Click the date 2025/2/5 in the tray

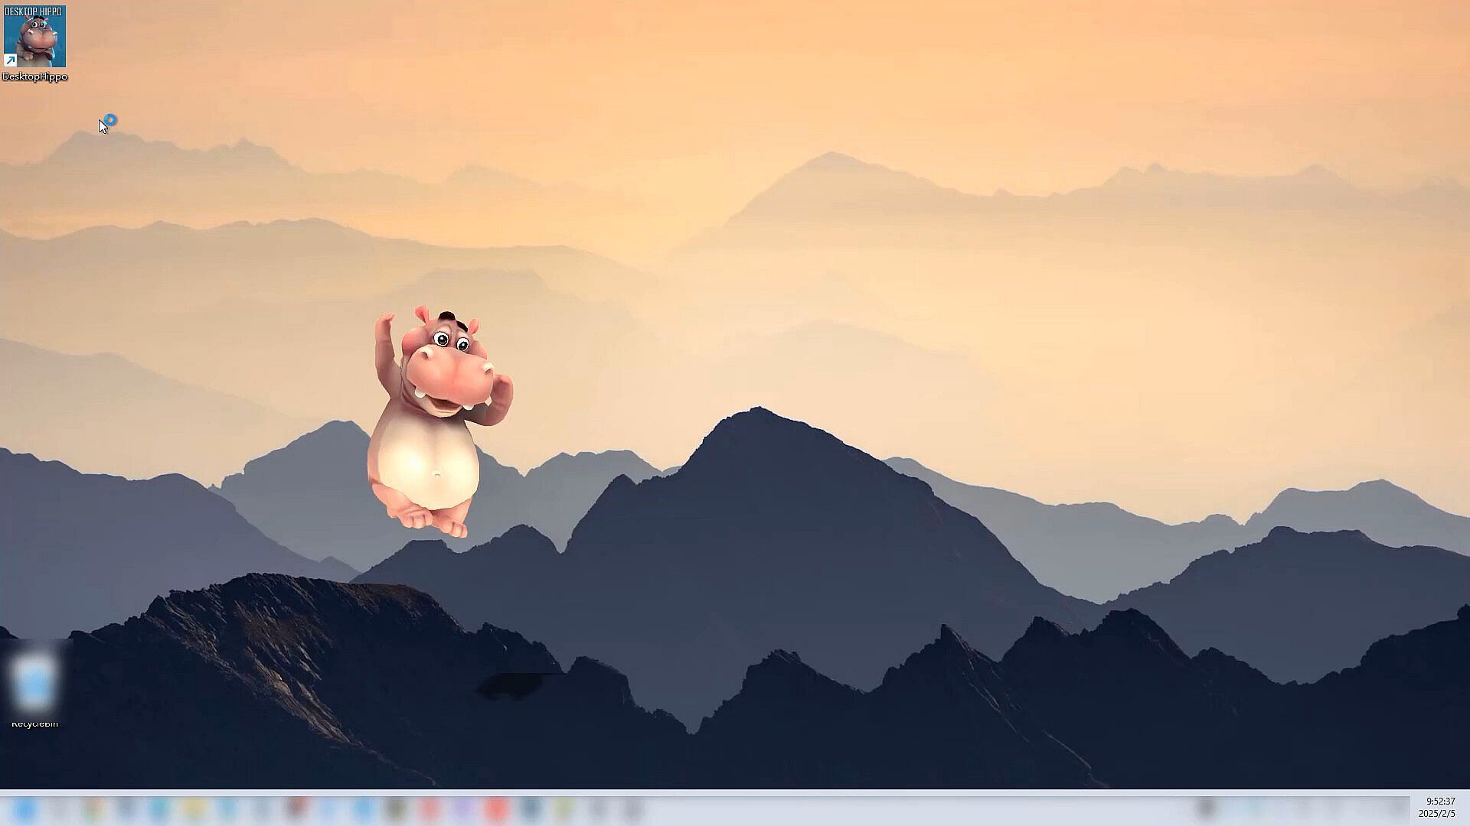pos(1436,814)
